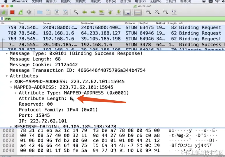Restart the current capture
Screen dimensions: 225x157
21,12
